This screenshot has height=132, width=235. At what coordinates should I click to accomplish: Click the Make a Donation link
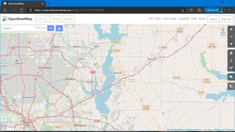tap(205, 129)
